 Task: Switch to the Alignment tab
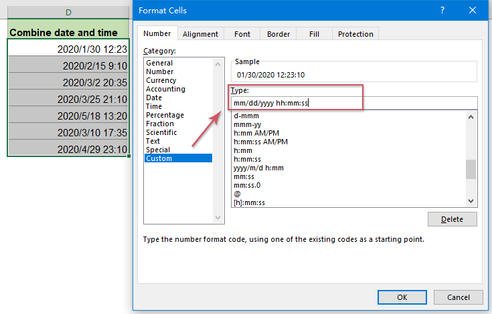point(200,34)
